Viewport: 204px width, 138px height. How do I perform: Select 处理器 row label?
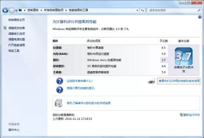pos(57,48)
